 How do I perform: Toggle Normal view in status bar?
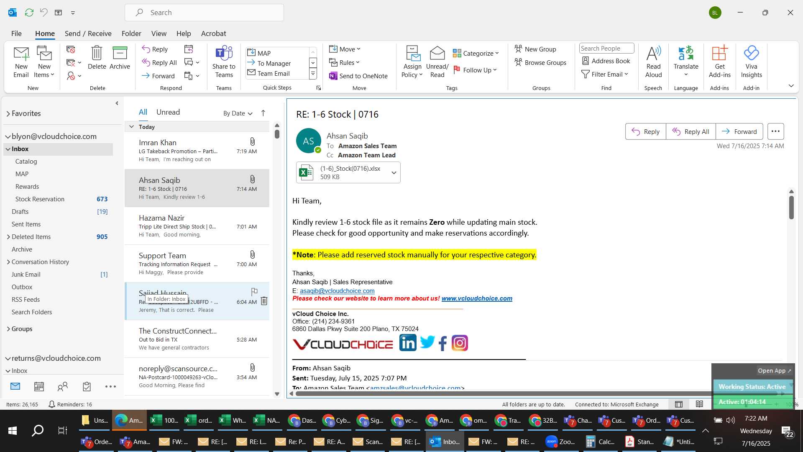point(679,404)
